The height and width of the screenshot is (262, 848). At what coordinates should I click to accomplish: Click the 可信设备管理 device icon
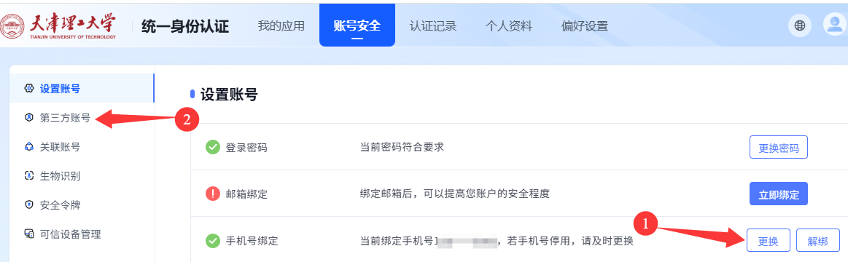coord(30,234)
